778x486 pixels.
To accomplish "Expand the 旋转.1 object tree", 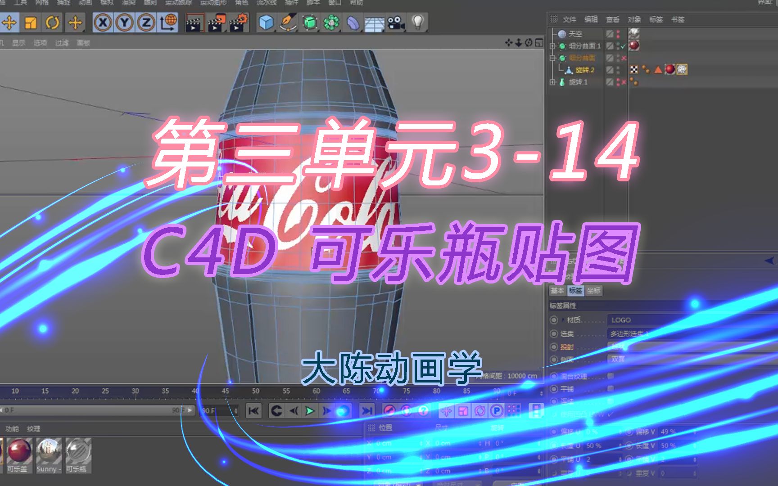I will click(553, 82).
